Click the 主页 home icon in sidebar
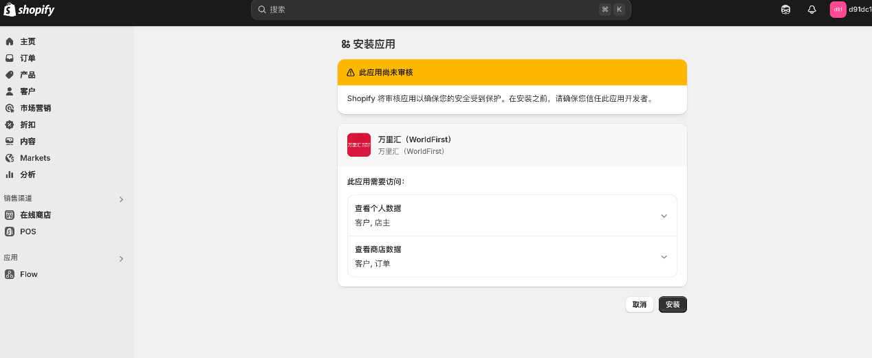 tap(10, 42)
